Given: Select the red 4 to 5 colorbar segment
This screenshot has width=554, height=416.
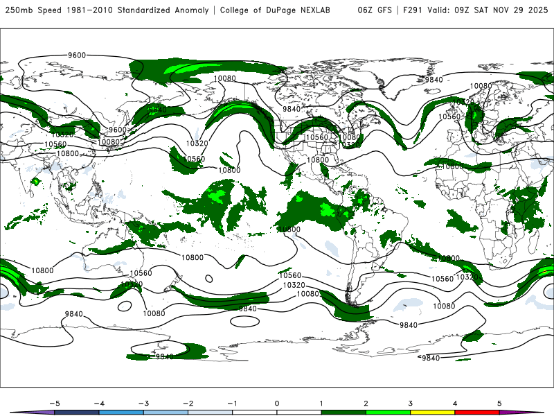Looking at the screenshot, I should (477, 413).
